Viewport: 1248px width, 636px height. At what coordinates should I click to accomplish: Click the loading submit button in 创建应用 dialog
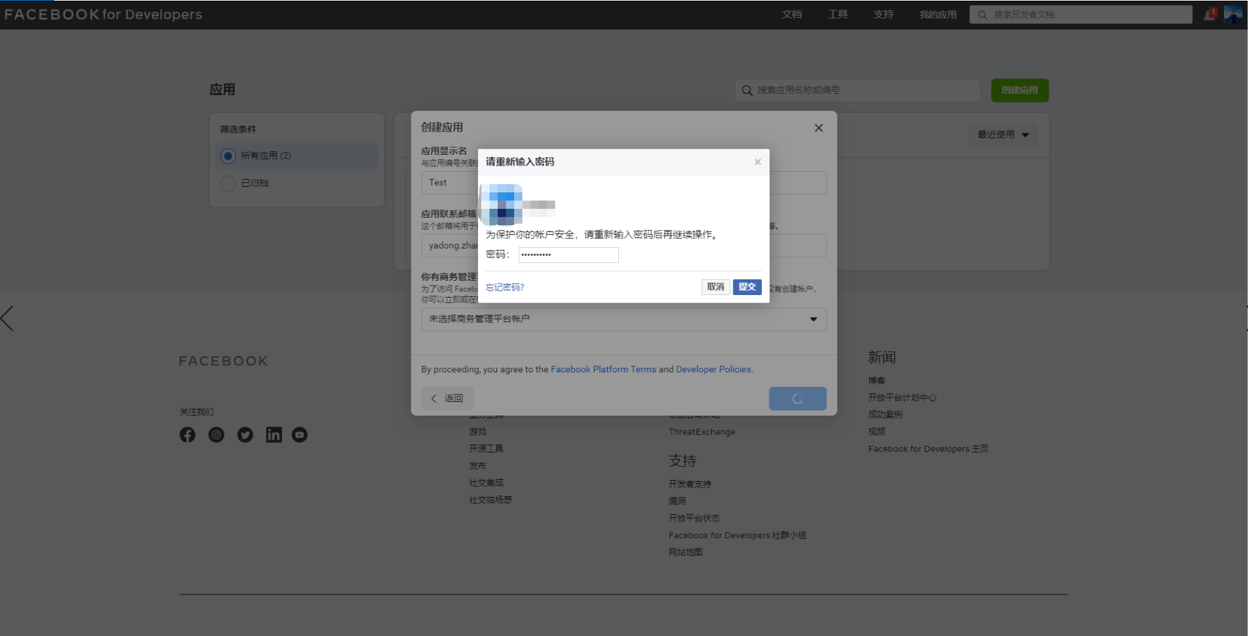tap(798, 398)
